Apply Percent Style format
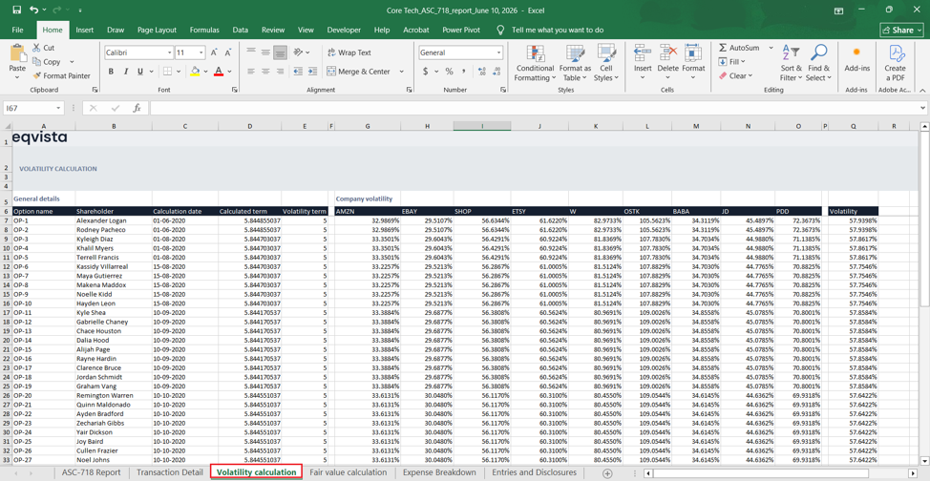 point(449,72)
